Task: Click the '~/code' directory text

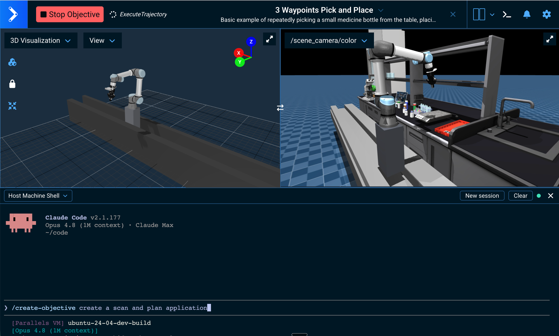Action: [56, 233]
